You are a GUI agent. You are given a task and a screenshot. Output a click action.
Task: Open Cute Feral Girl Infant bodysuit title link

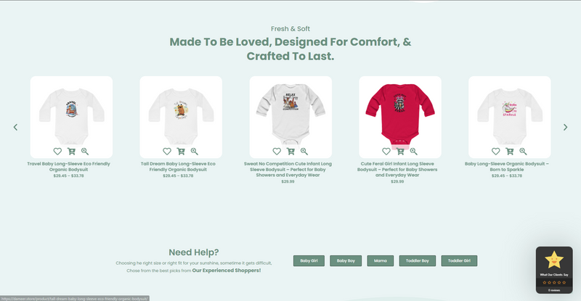397,169
